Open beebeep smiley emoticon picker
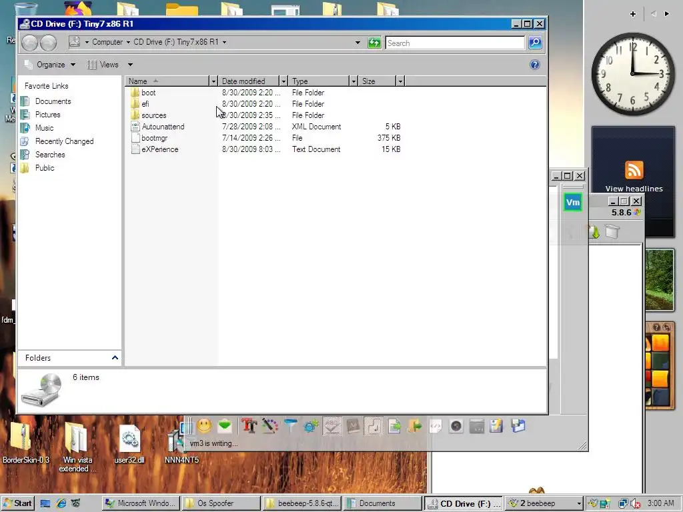683x512 pixels. tap(204, 426)
